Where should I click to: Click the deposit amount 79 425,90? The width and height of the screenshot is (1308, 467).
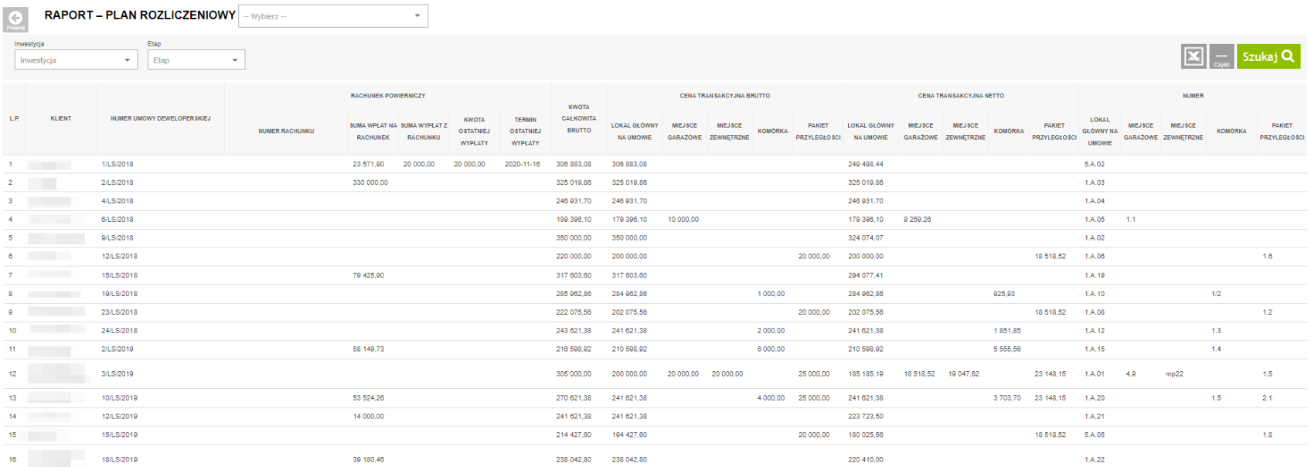(368, 275)
